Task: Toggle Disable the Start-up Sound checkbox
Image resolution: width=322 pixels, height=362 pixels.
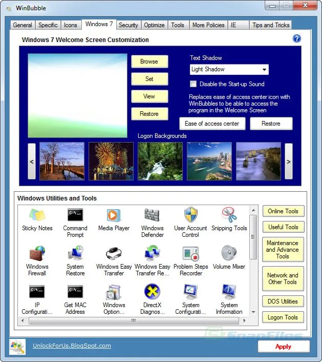Action: [193, 84]
